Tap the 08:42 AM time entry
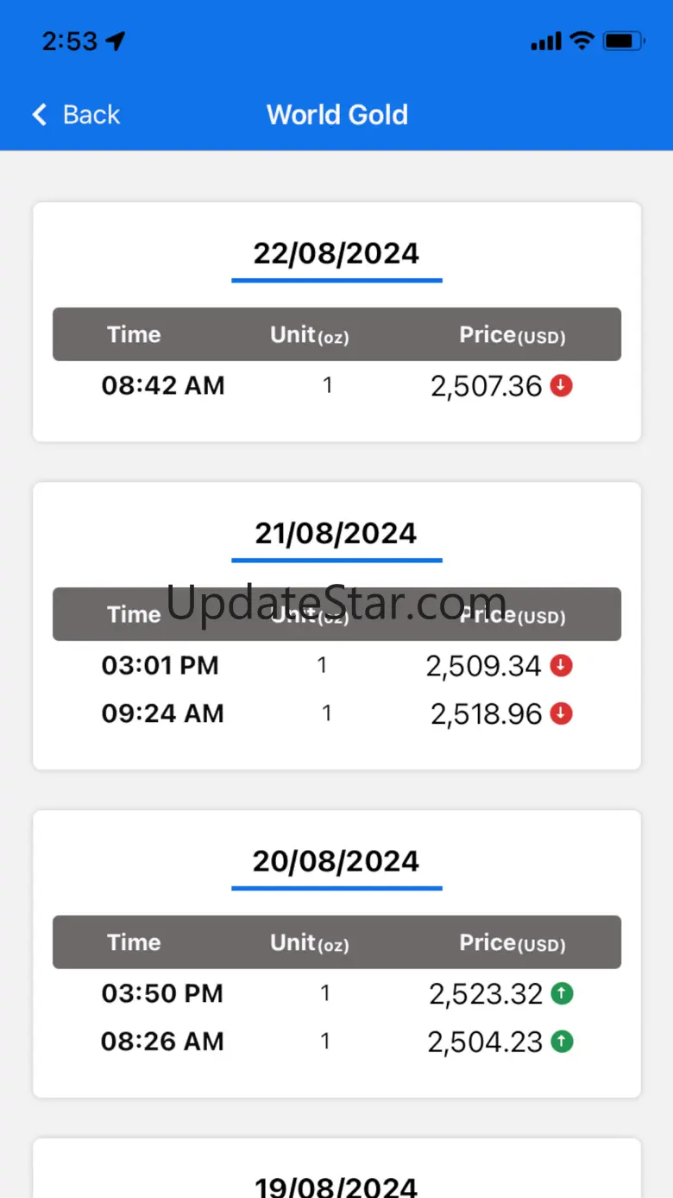This screenshot has height=1198, width=673. coord(163,386)
